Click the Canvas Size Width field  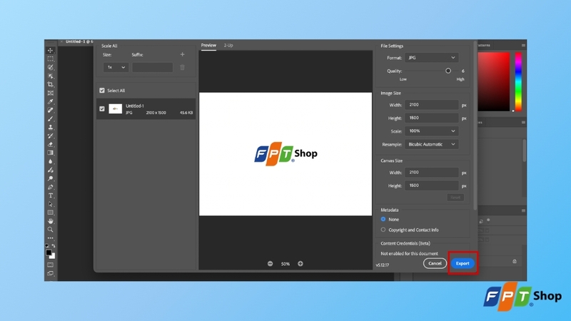432,173
